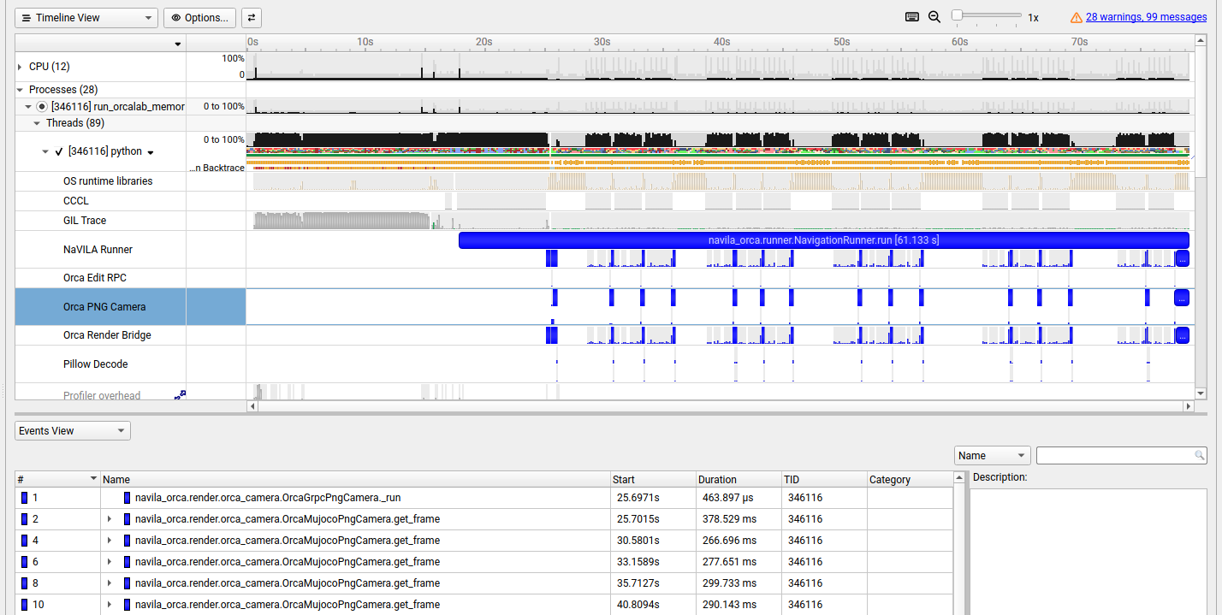Click the swap/sync arrows toolbar icon
Image resolution: width=1222 pixels, height=615 pixels.
(252, 17)
